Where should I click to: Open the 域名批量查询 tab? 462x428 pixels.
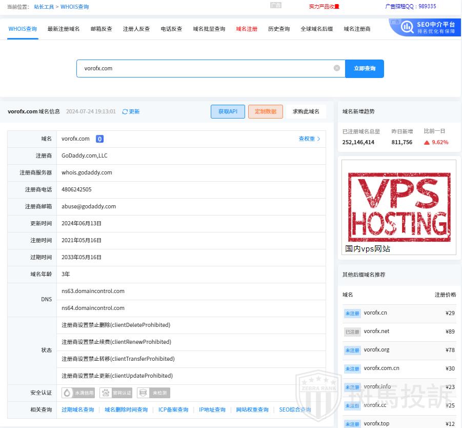coord(209,29)
